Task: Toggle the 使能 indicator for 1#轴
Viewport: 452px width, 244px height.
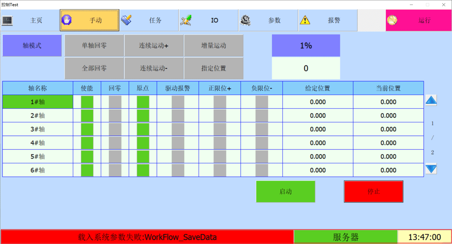Action: click(x=87, y=102)
